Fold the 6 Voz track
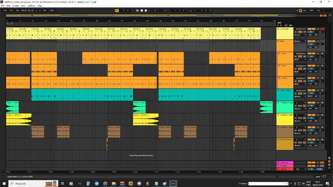 278,90
